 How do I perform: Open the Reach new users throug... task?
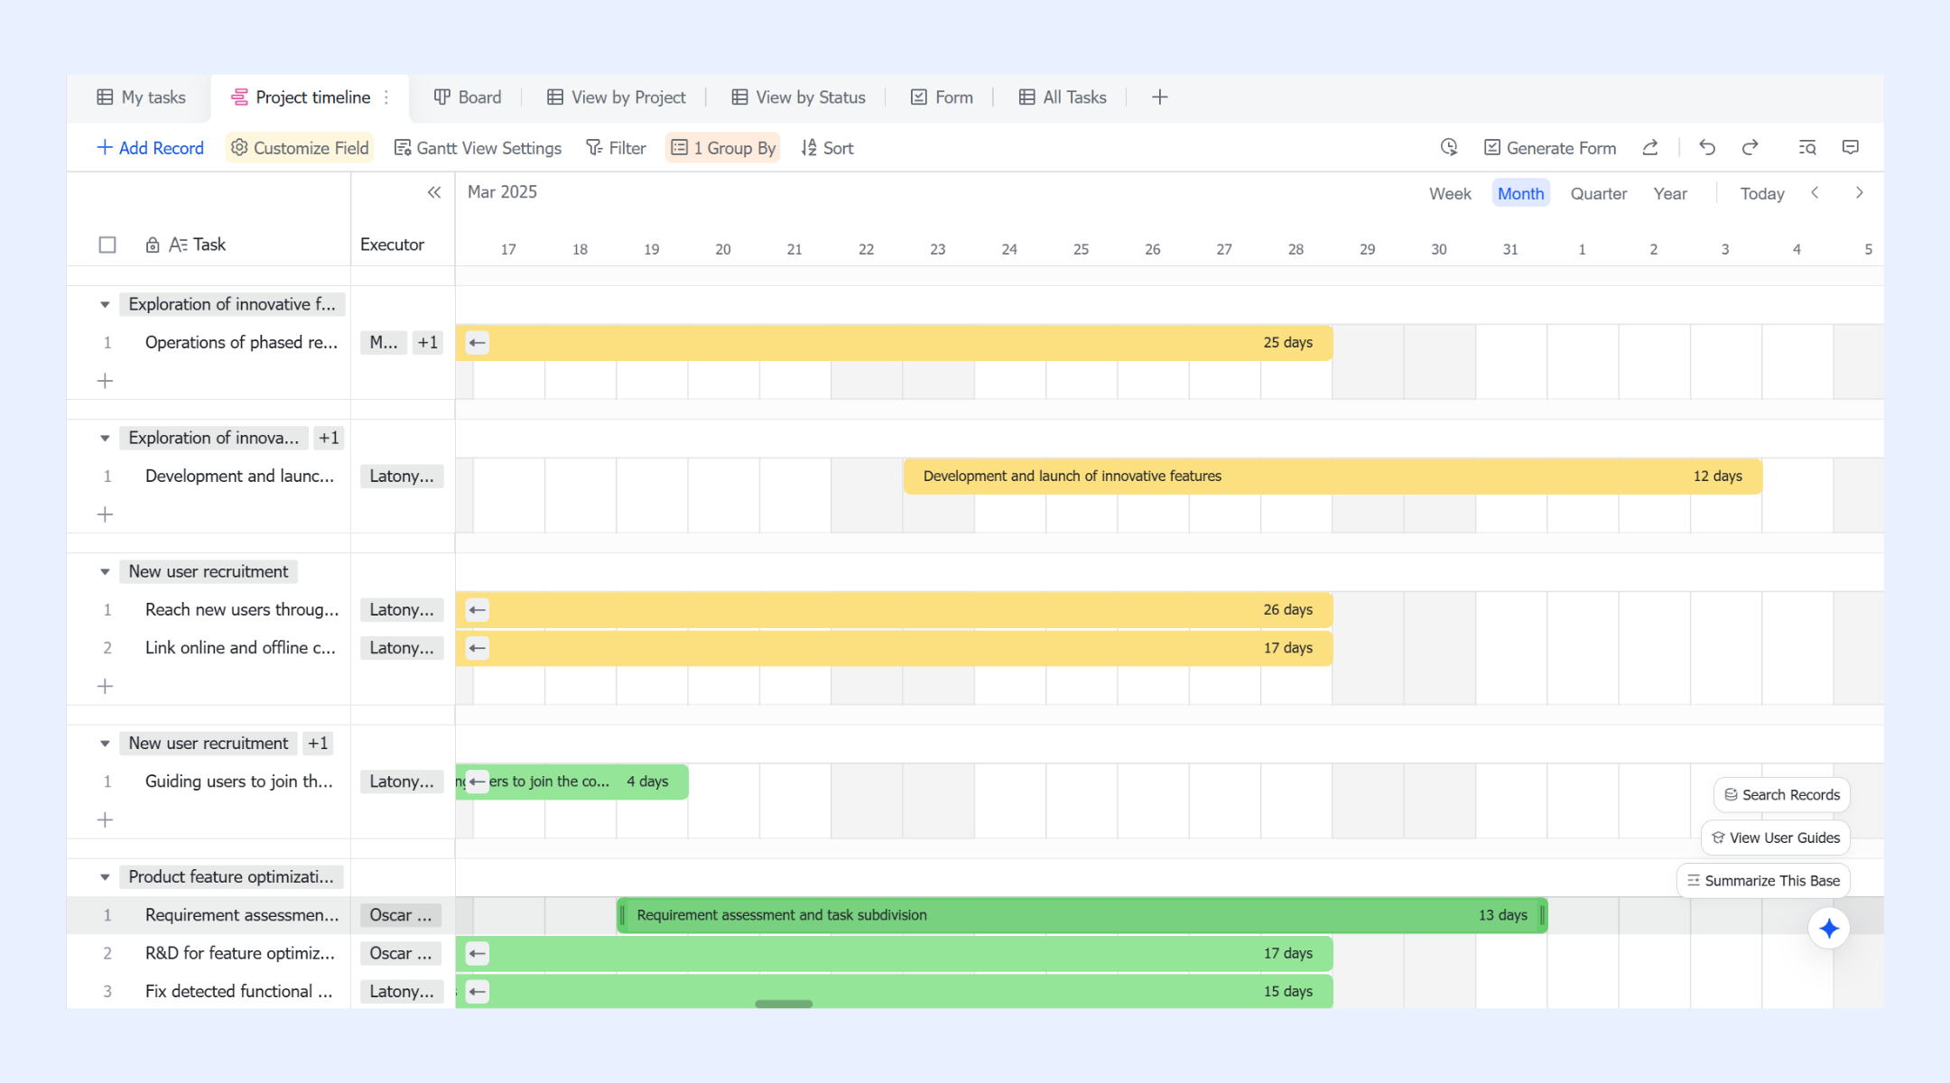coord(242,610)
